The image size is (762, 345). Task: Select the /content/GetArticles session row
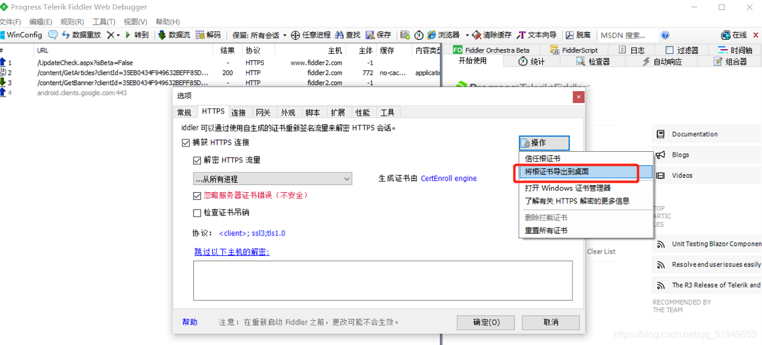[220, 73]
